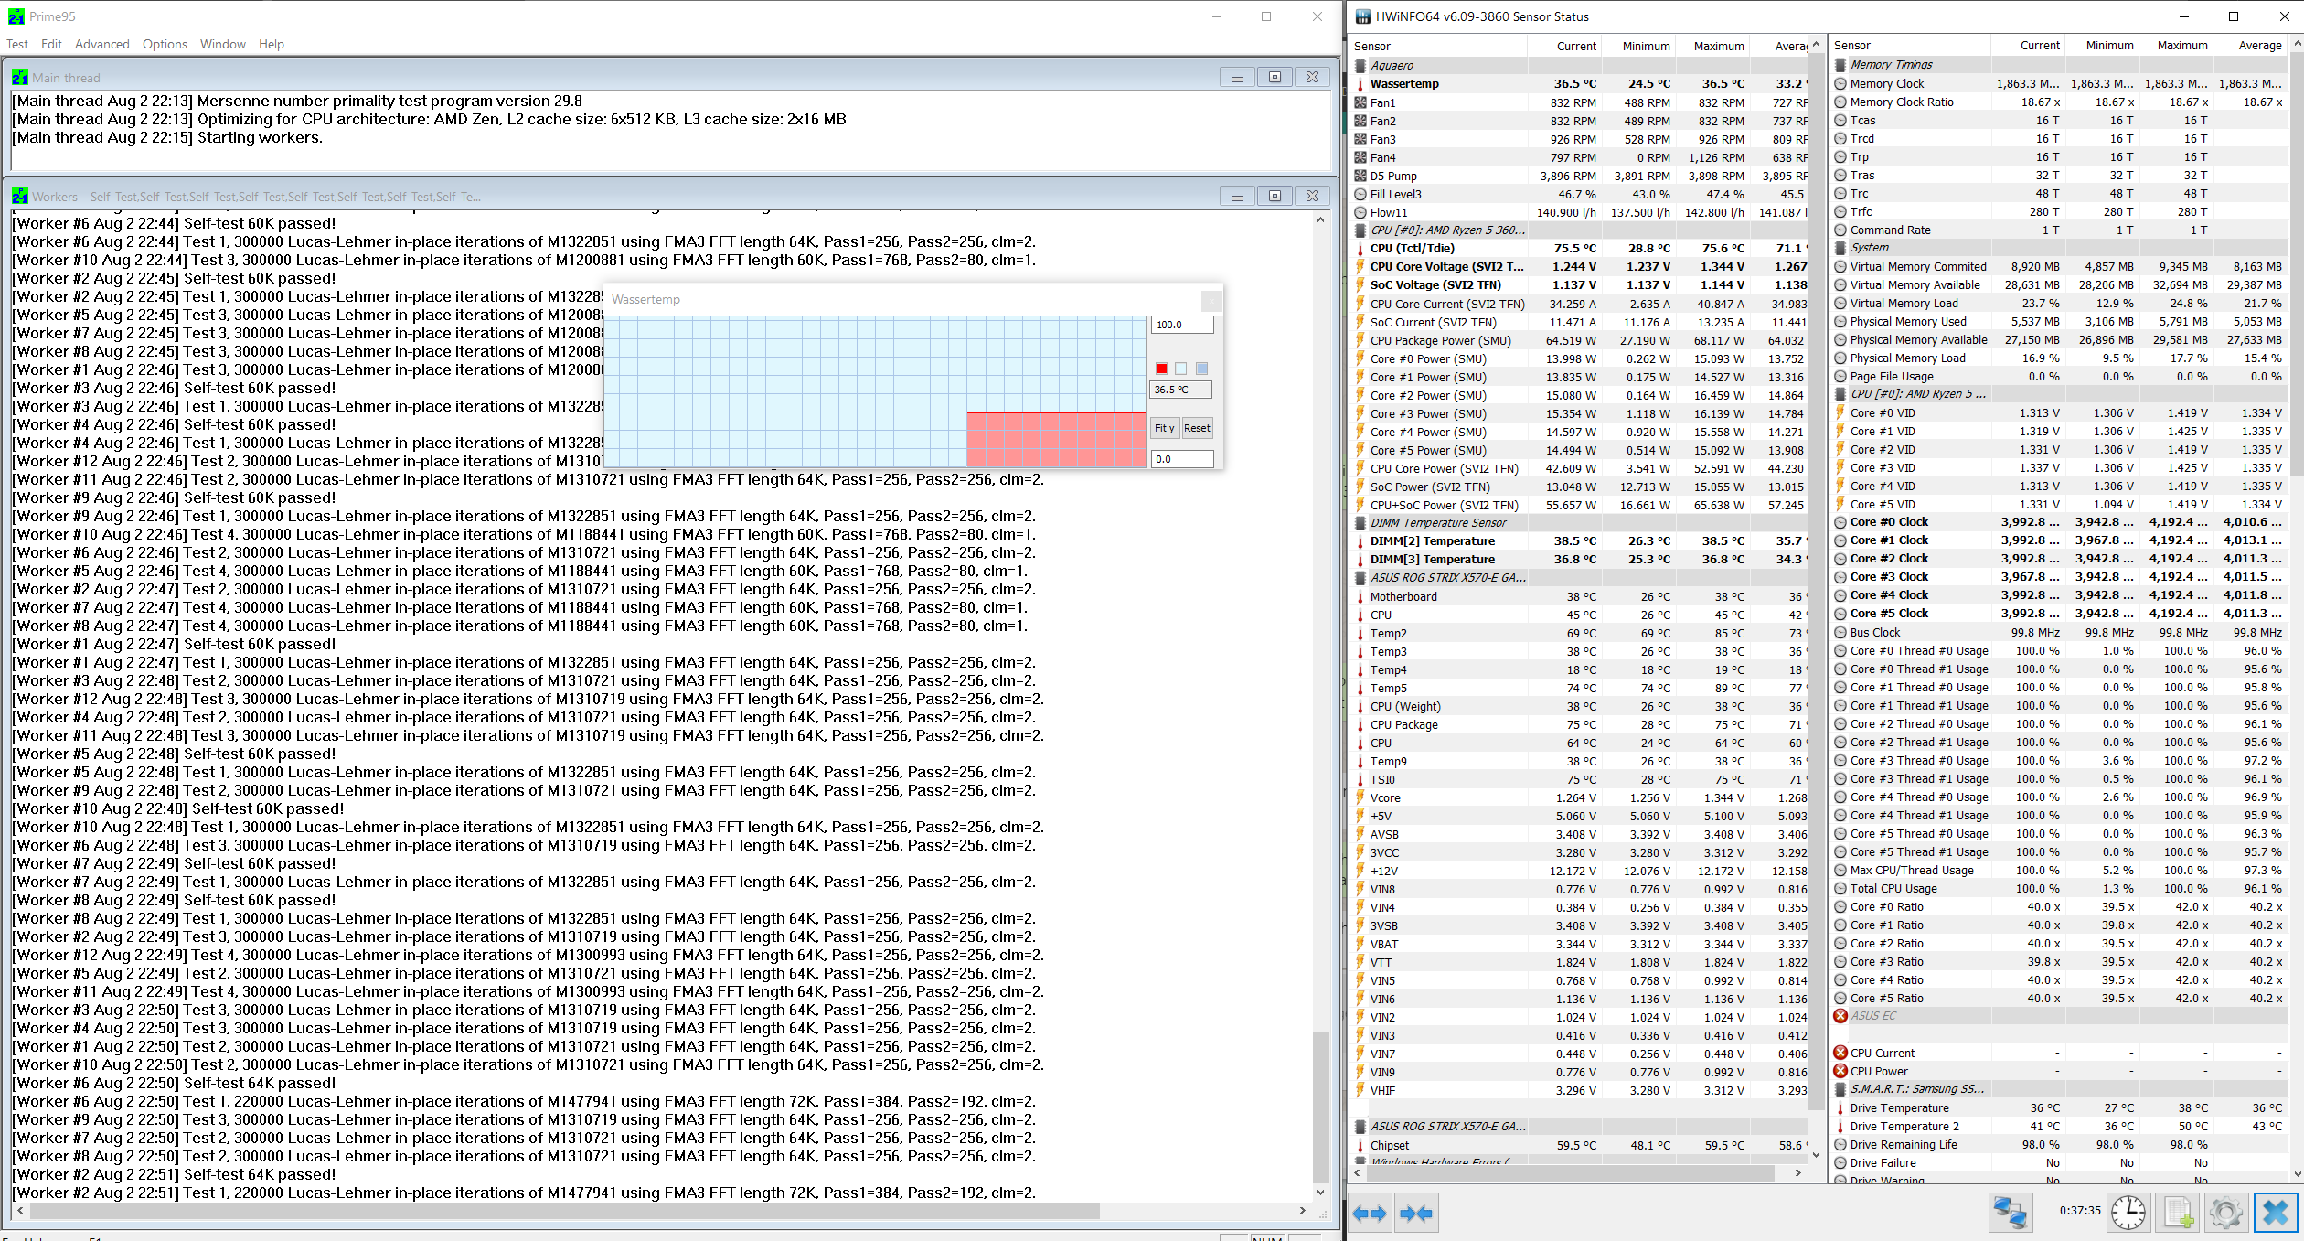Image resolution: width=2304 pixels, height=1241 pixels.
Task: Open the network remote monitoring icon
Action: tap(2010, 1213)
